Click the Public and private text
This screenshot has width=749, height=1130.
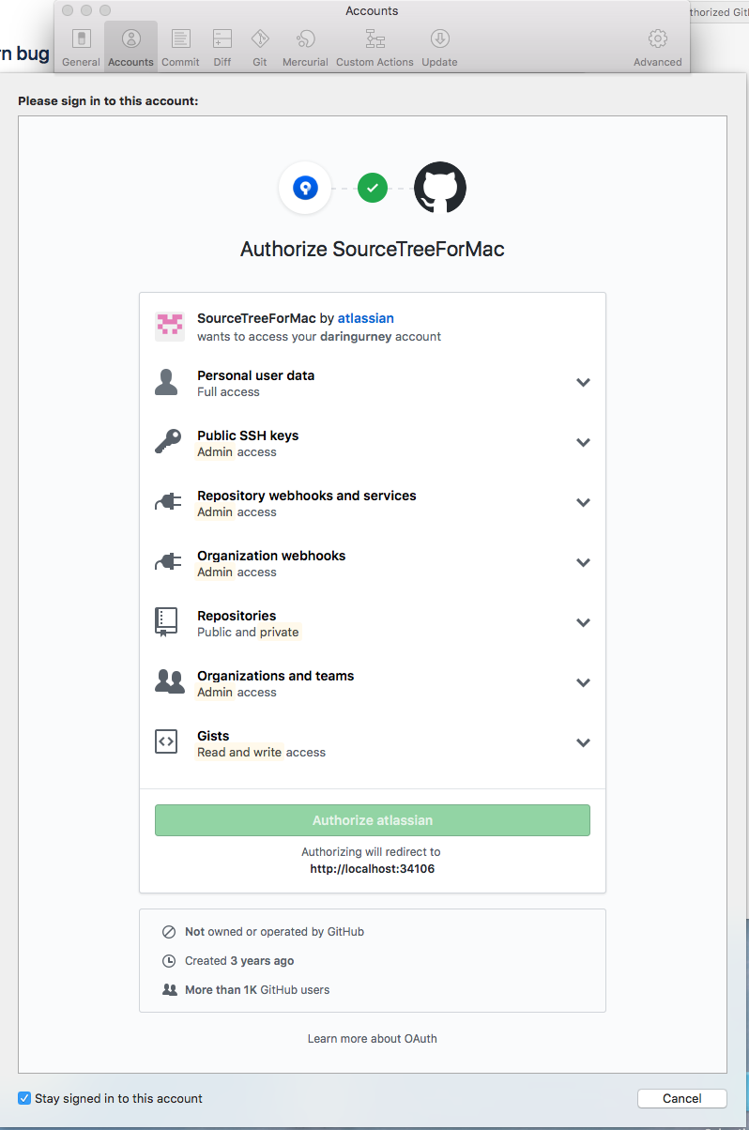[x=248, y=633]
